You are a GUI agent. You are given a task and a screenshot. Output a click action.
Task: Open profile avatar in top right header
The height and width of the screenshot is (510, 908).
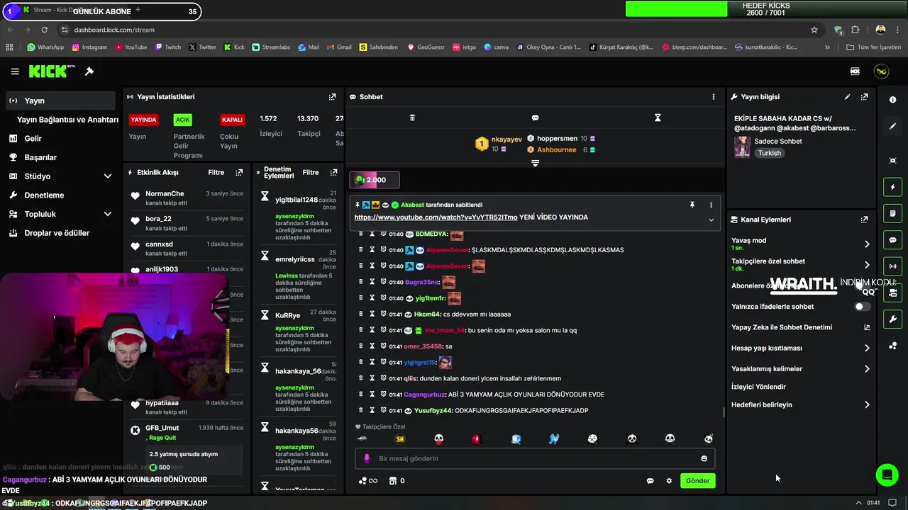(x=881, y=72)
